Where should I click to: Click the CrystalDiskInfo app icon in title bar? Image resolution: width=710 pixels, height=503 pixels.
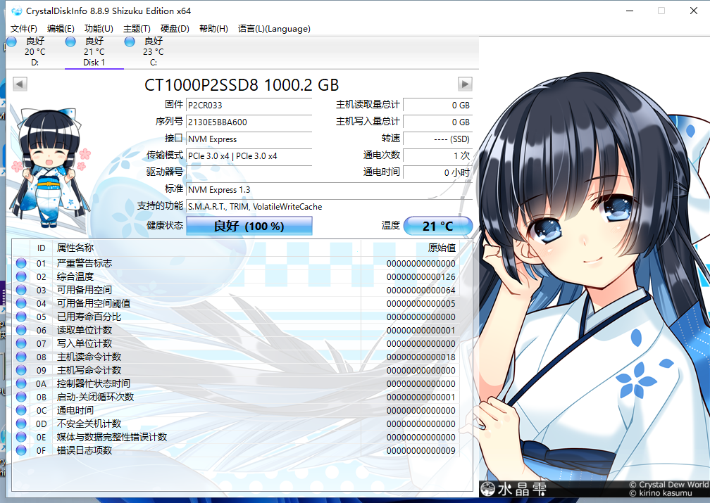[16, 11]
